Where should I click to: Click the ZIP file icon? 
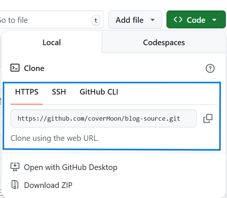[15, 185]
